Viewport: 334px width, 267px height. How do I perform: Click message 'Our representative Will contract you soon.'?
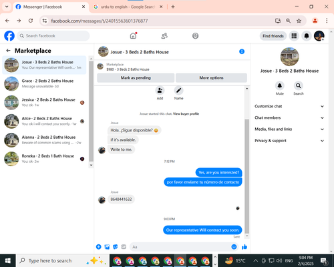pos(202,230)
